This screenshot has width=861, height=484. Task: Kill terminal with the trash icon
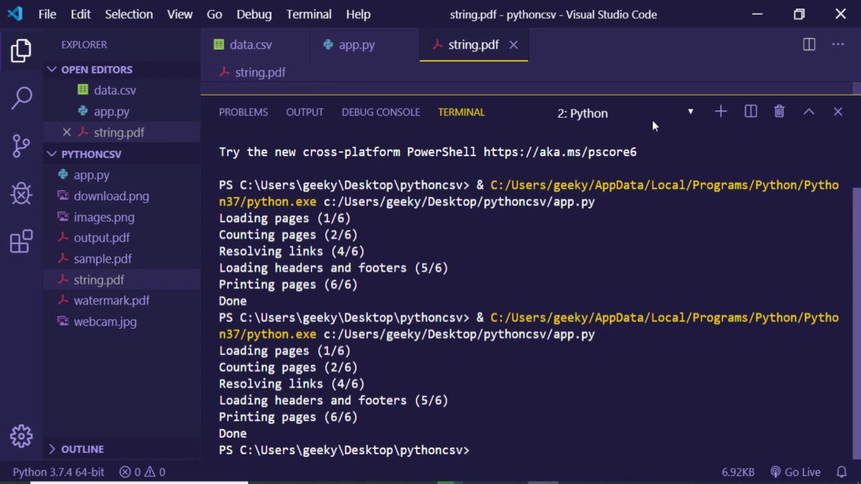click(779, 112)
